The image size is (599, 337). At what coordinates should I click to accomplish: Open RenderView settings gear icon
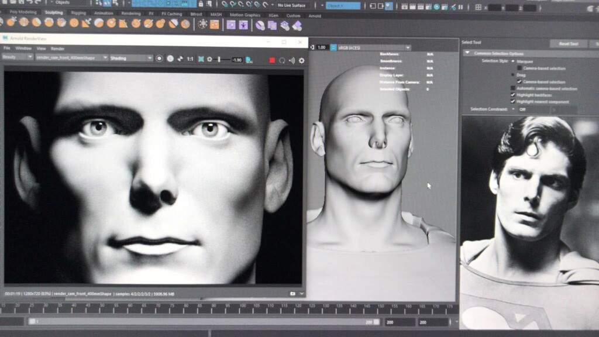pos(301,60)
